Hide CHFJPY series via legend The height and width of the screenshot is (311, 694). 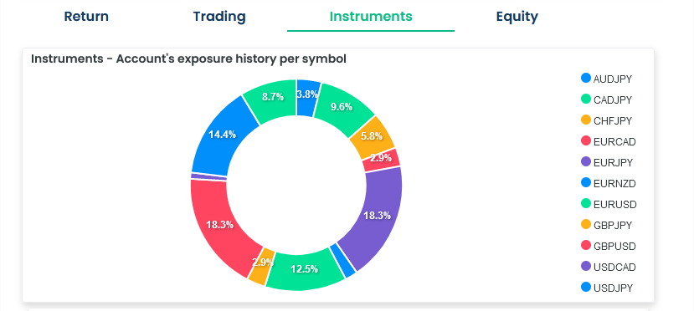606,120
